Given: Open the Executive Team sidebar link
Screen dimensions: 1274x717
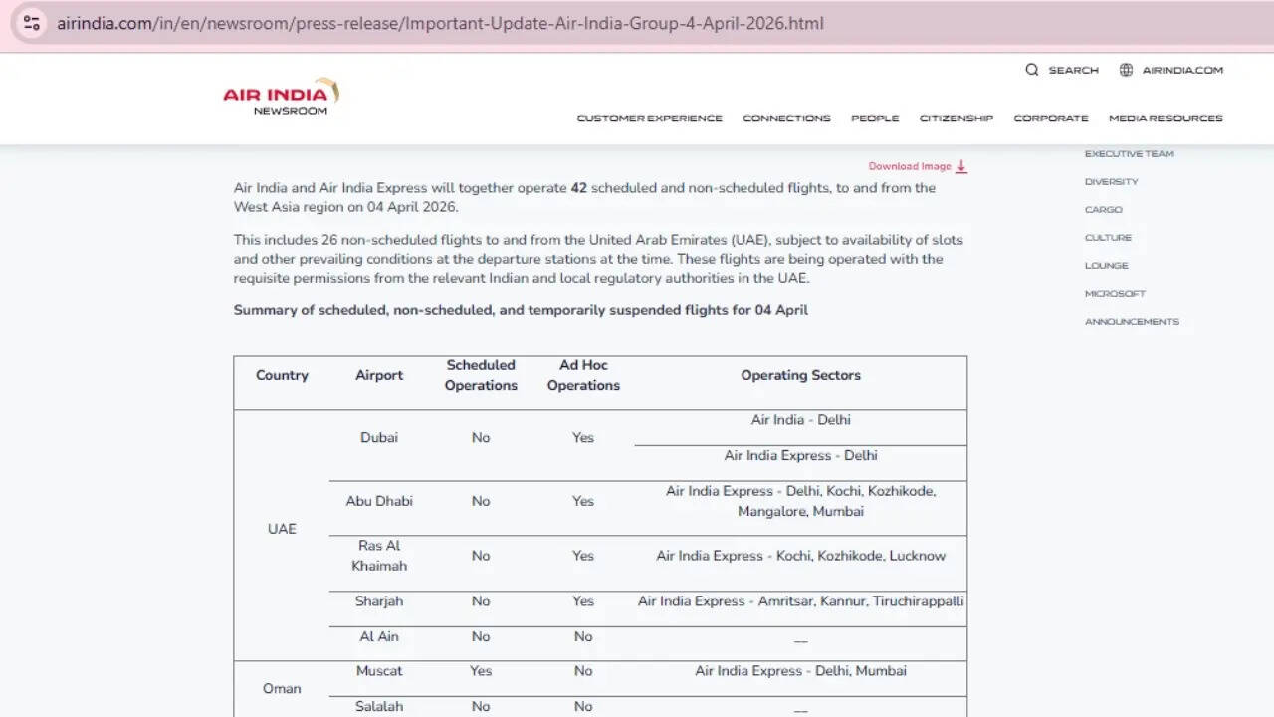Looking at the screenshot, I should 1129,153.
